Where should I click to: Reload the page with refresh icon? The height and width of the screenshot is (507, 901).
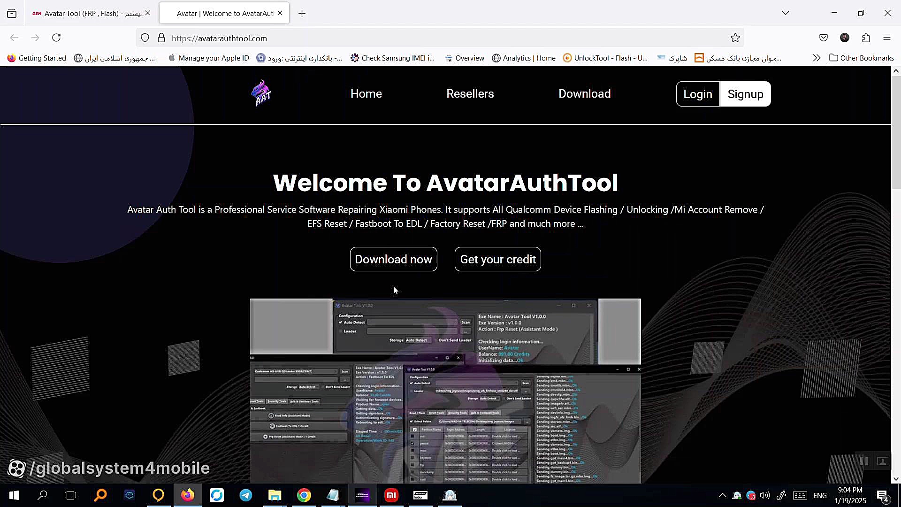point(56,38)
